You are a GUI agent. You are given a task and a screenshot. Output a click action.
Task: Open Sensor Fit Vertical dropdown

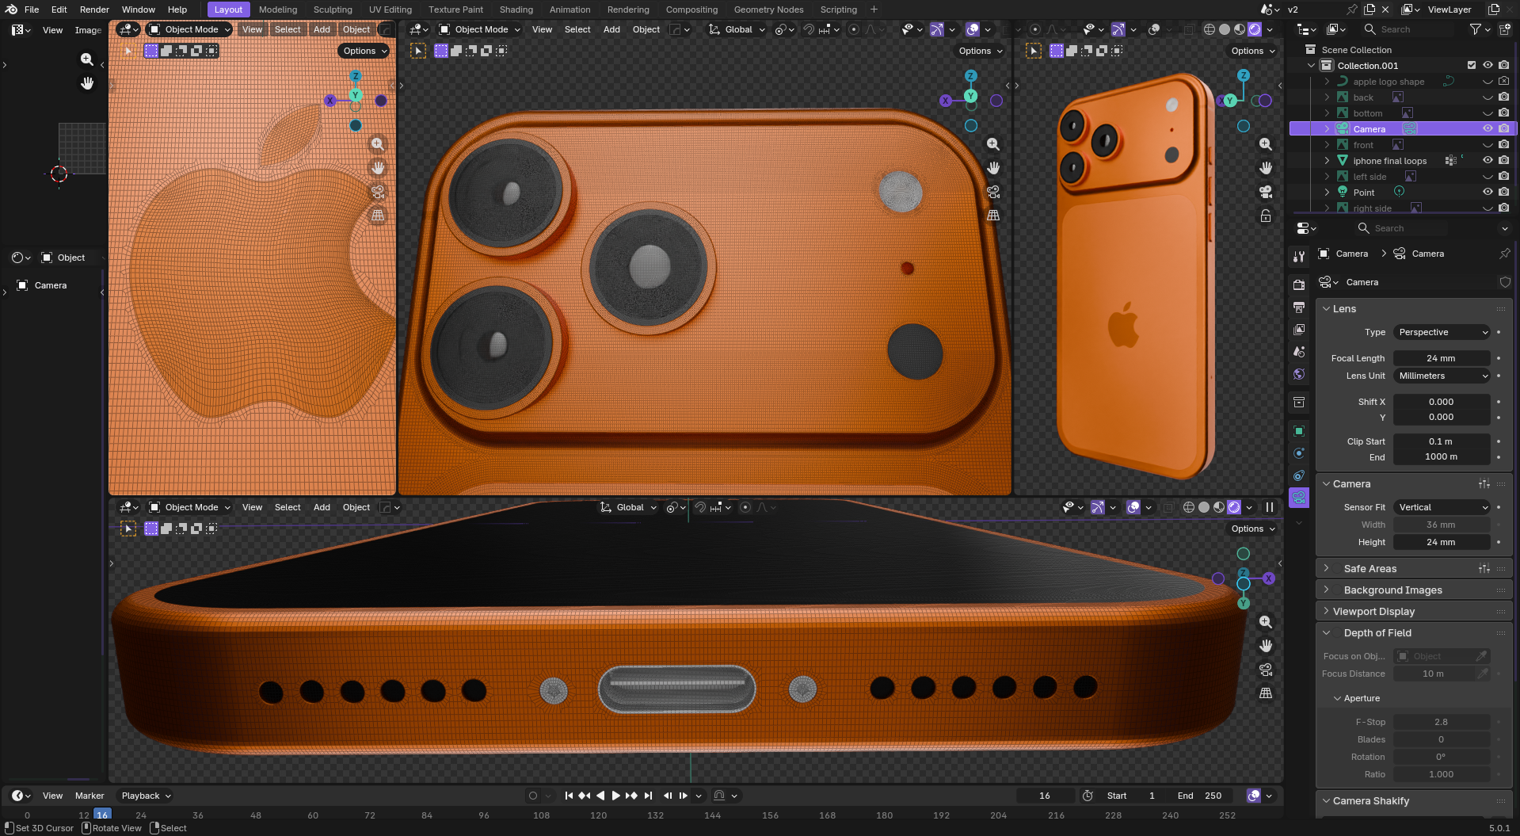(x=1442, y=507)
